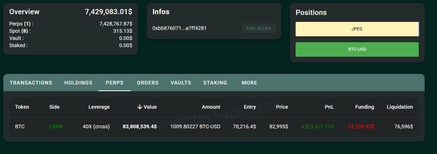Click the Add Alias button
Viewport: 437px width, 154px height.
[x=258, y=28]
